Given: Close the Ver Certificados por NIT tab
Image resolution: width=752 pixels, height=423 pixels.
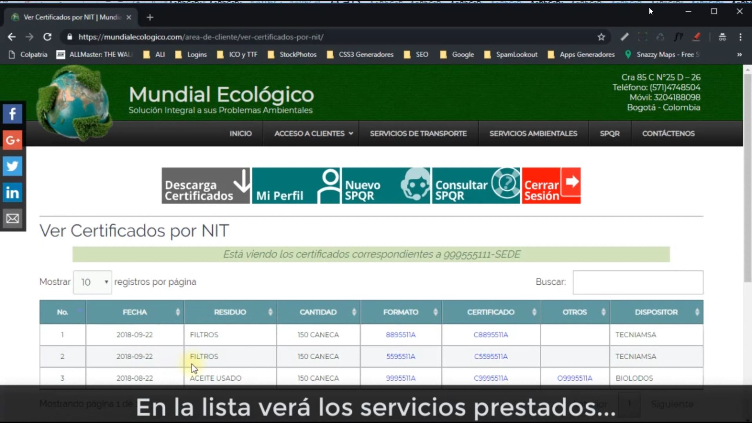Looking at the screenshot, I should (x=128, y=17).
